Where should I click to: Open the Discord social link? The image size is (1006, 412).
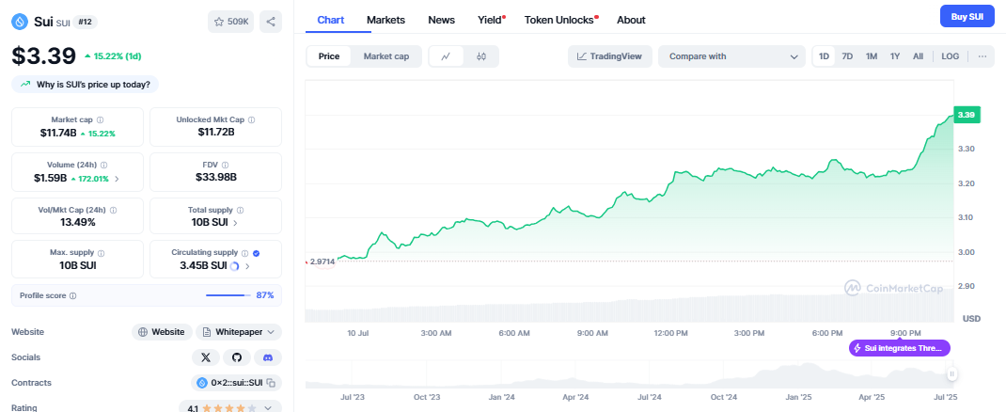click(268, 357)
